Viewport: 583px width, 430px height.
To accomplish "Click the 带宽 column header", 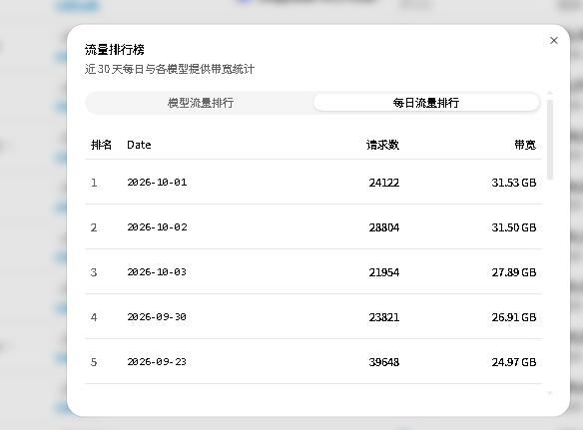I will [x=525, y=145].
